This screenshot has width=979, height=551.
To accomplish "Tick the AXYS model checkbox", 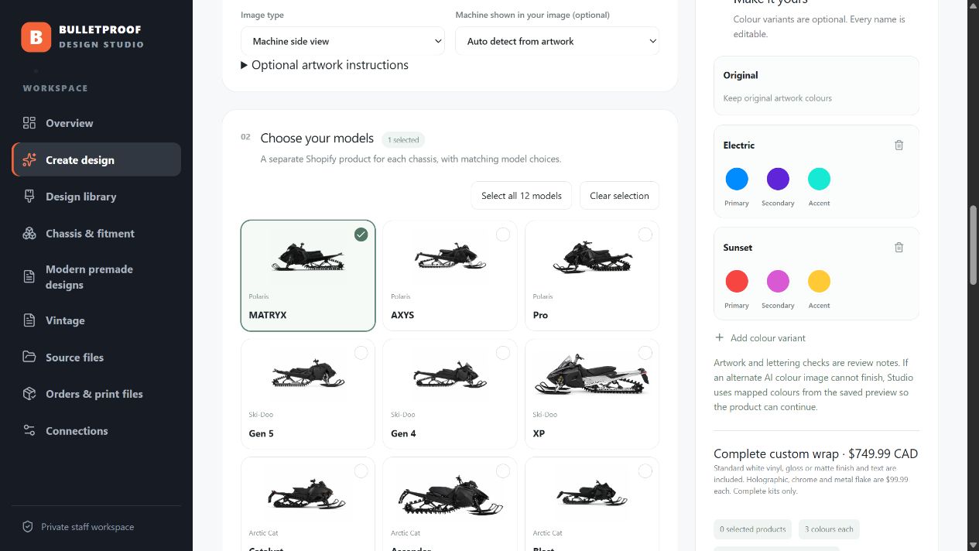I will (503, 234).
